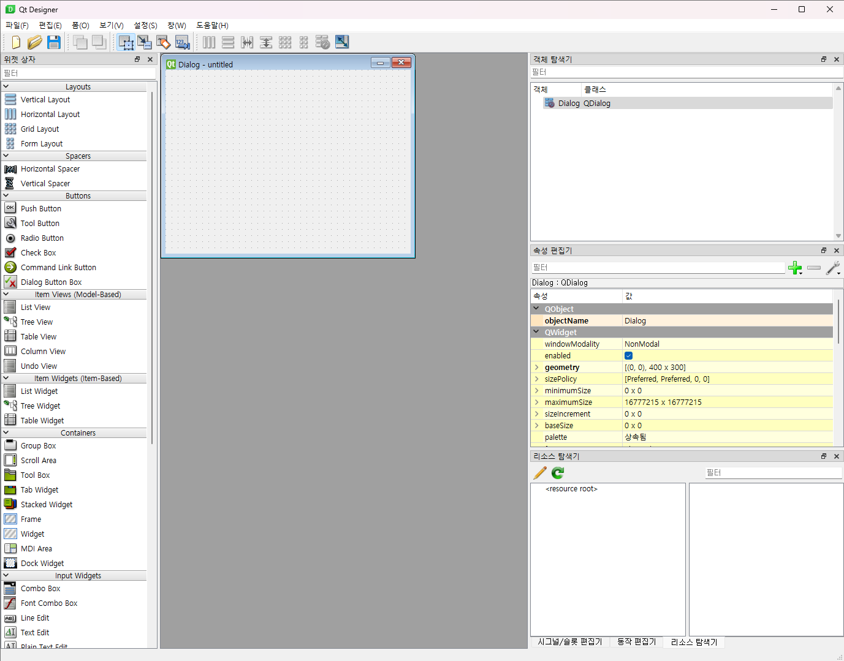Collapse the Layouts category
The image size is (844, 661).
click(x=6, y=86)
